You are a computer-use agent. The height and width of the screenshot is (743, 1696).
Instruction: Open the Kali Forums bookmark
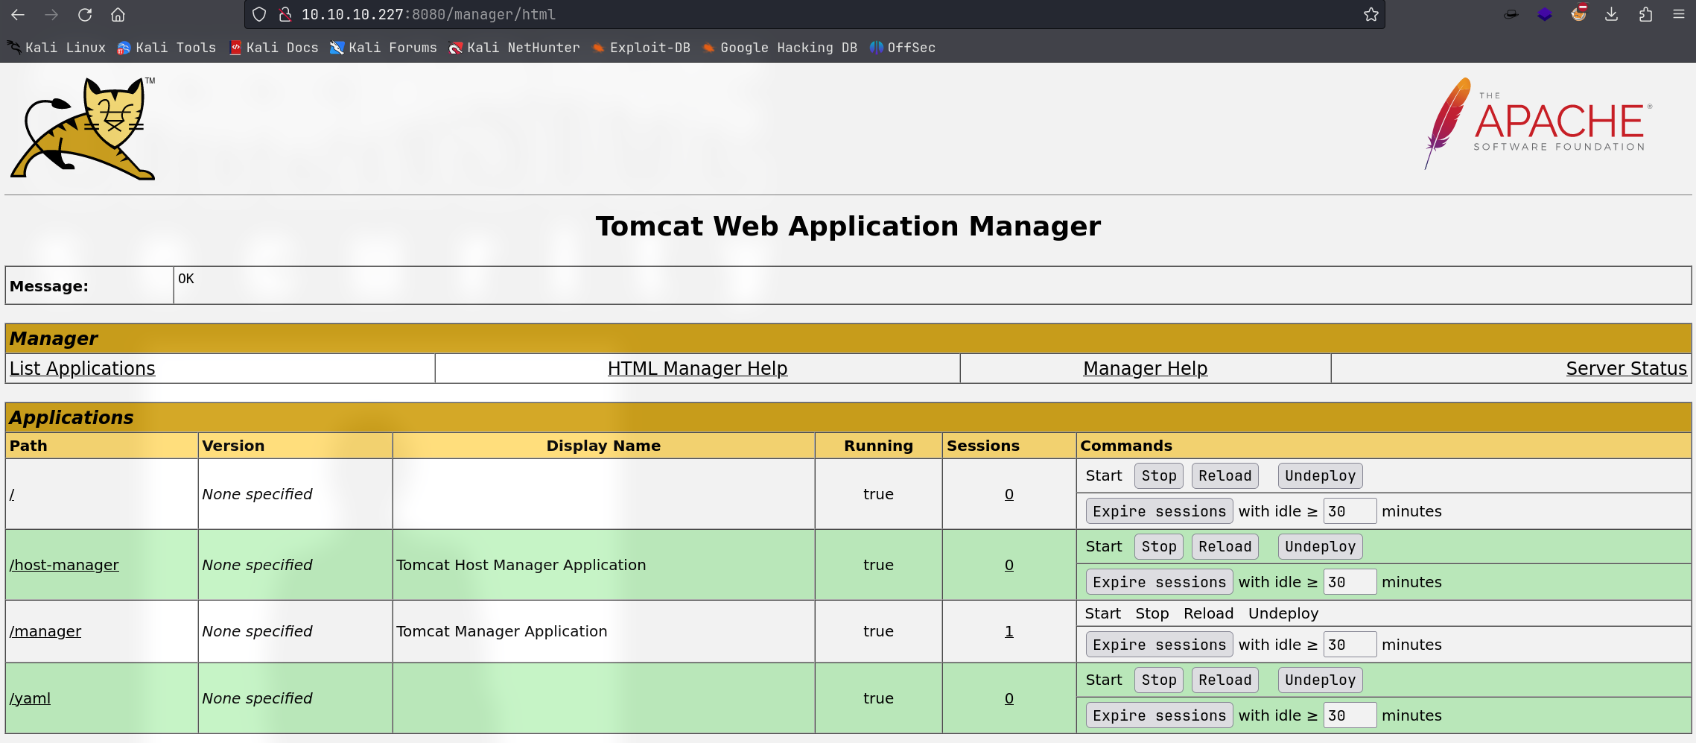point(384,48)
